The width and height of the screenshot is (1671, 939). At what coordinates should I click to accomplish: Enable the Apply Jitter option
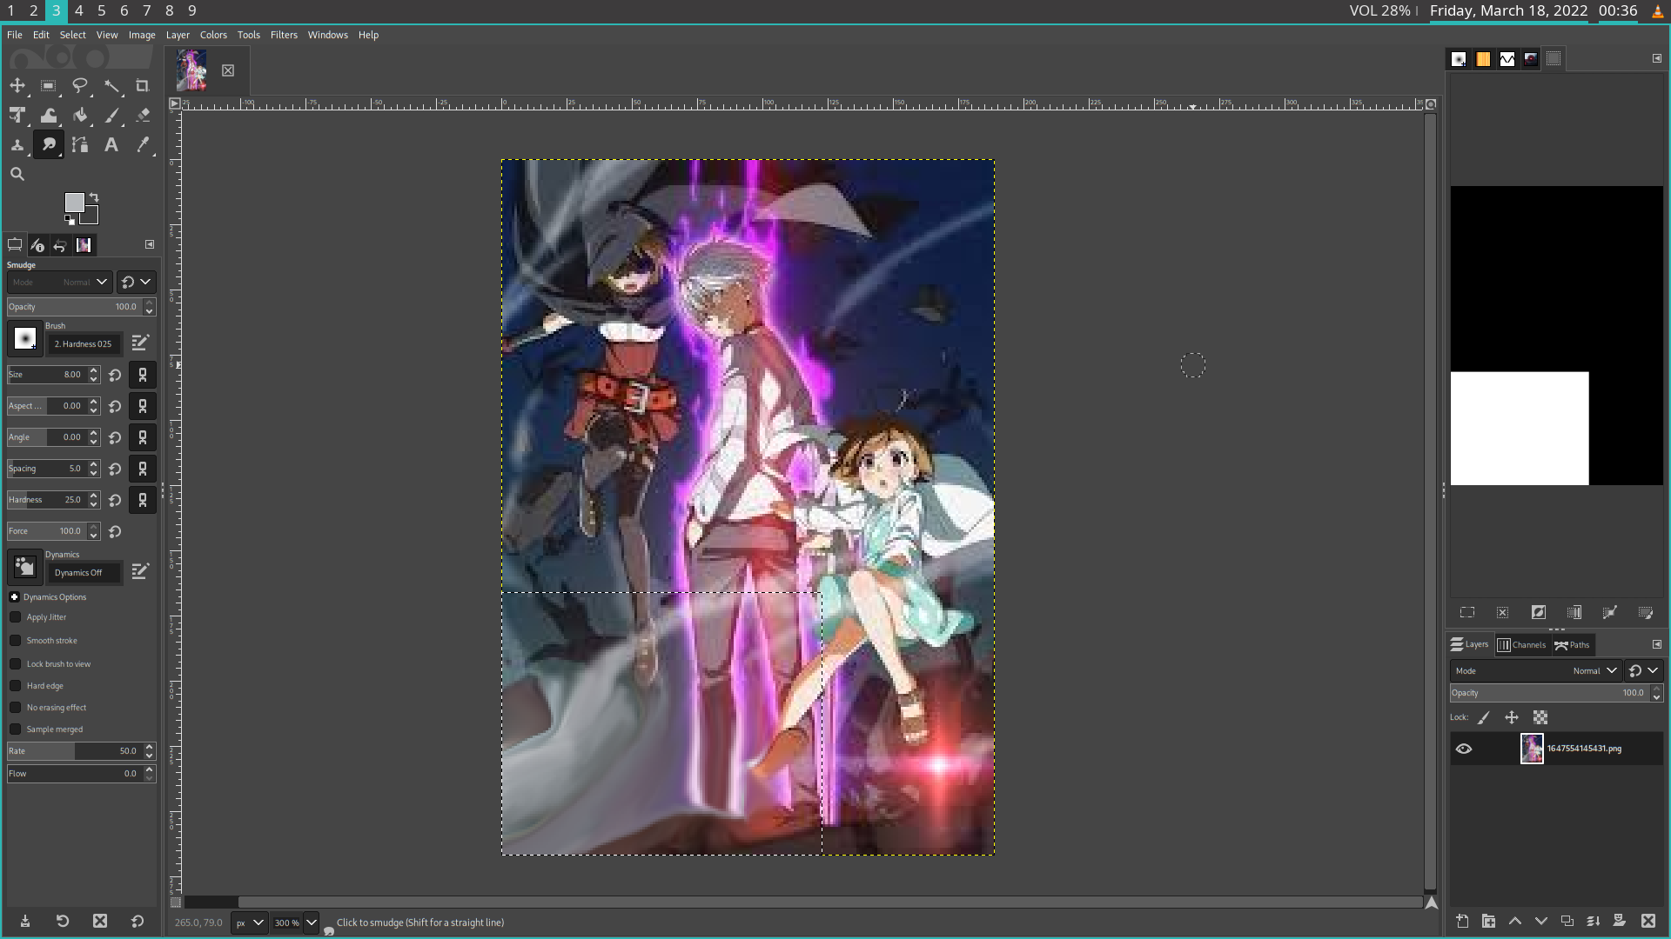(17, 617)
